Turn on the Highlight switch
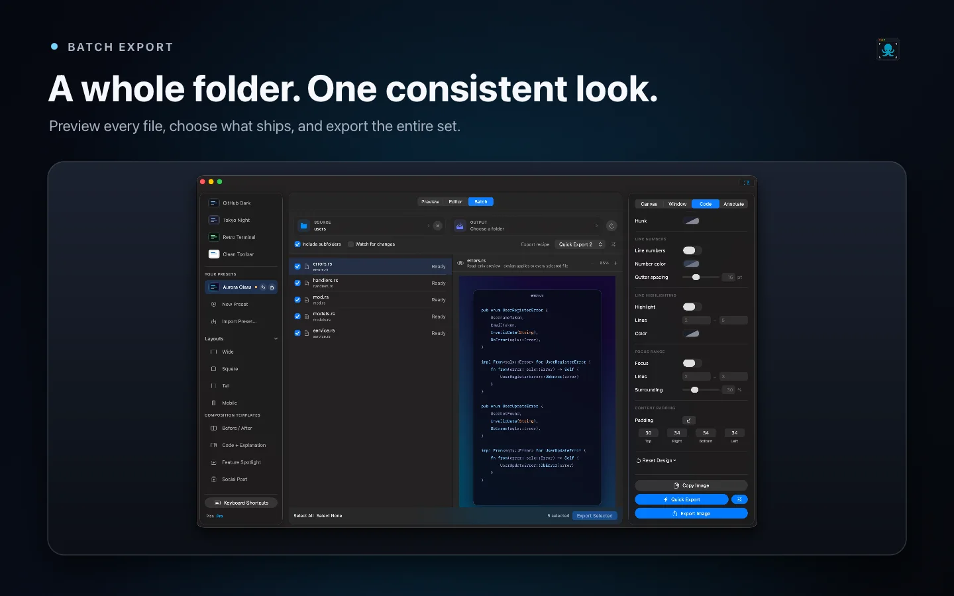Image resolution: width=954 pixels, height=596 pixels. 692,307
